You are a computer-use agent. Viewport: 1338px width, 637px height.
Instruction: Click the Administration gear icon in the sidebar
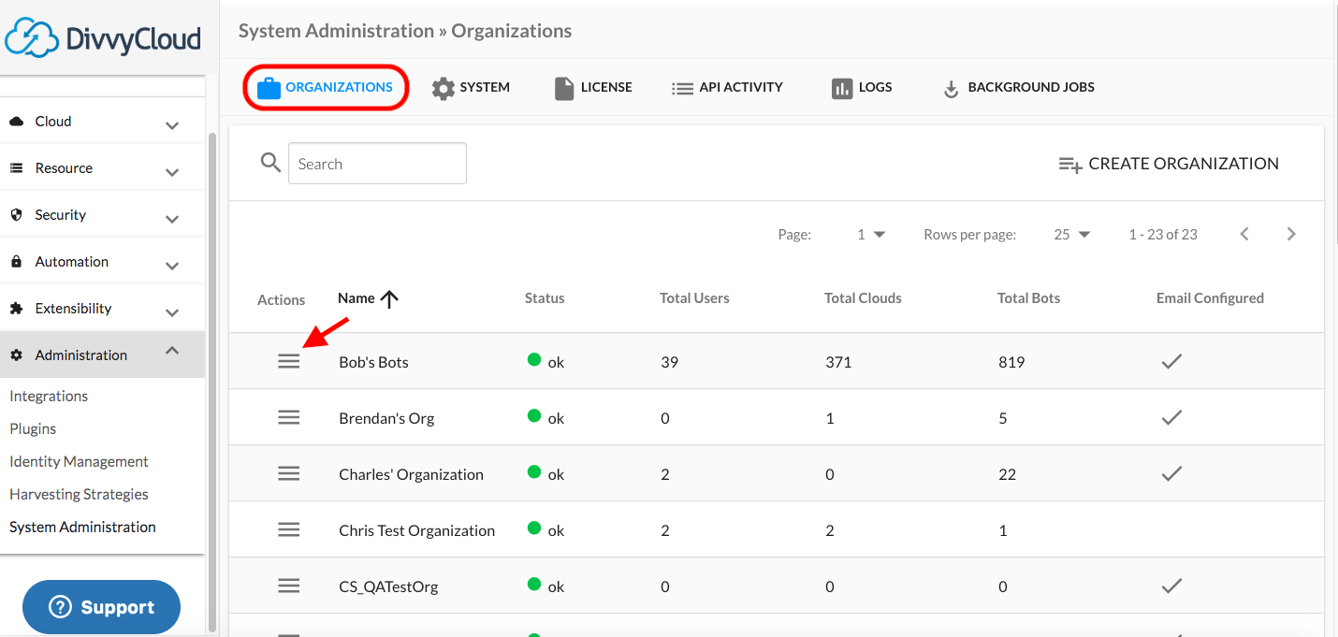[16, 355]
